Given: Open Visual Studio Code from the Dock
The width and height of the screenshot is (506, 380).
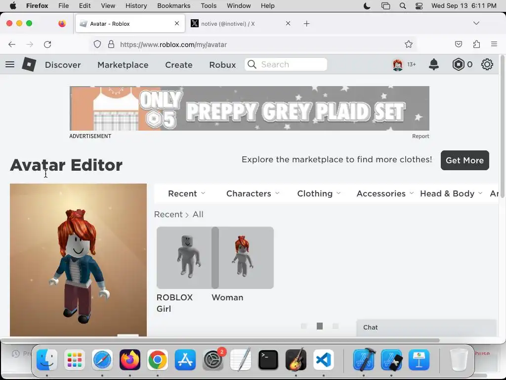Looking at the screenshot, I should pyautogui.click(x=324, y=360).
